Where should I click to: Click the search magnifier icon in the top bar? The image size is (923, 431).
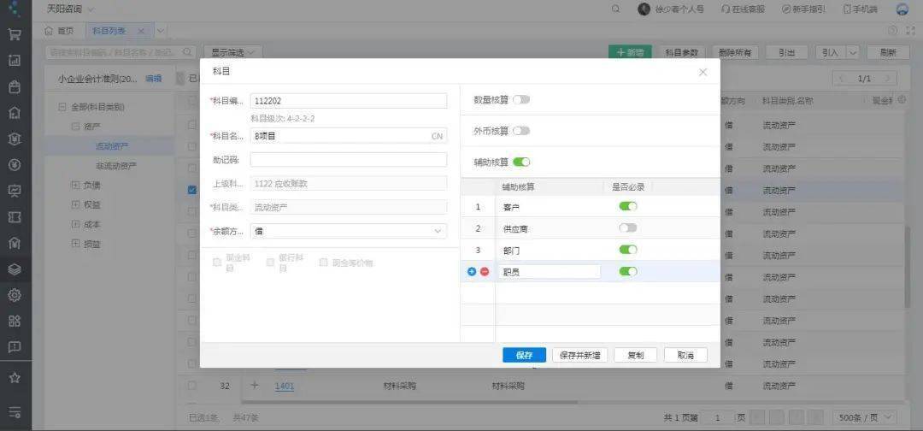point(615,9)
